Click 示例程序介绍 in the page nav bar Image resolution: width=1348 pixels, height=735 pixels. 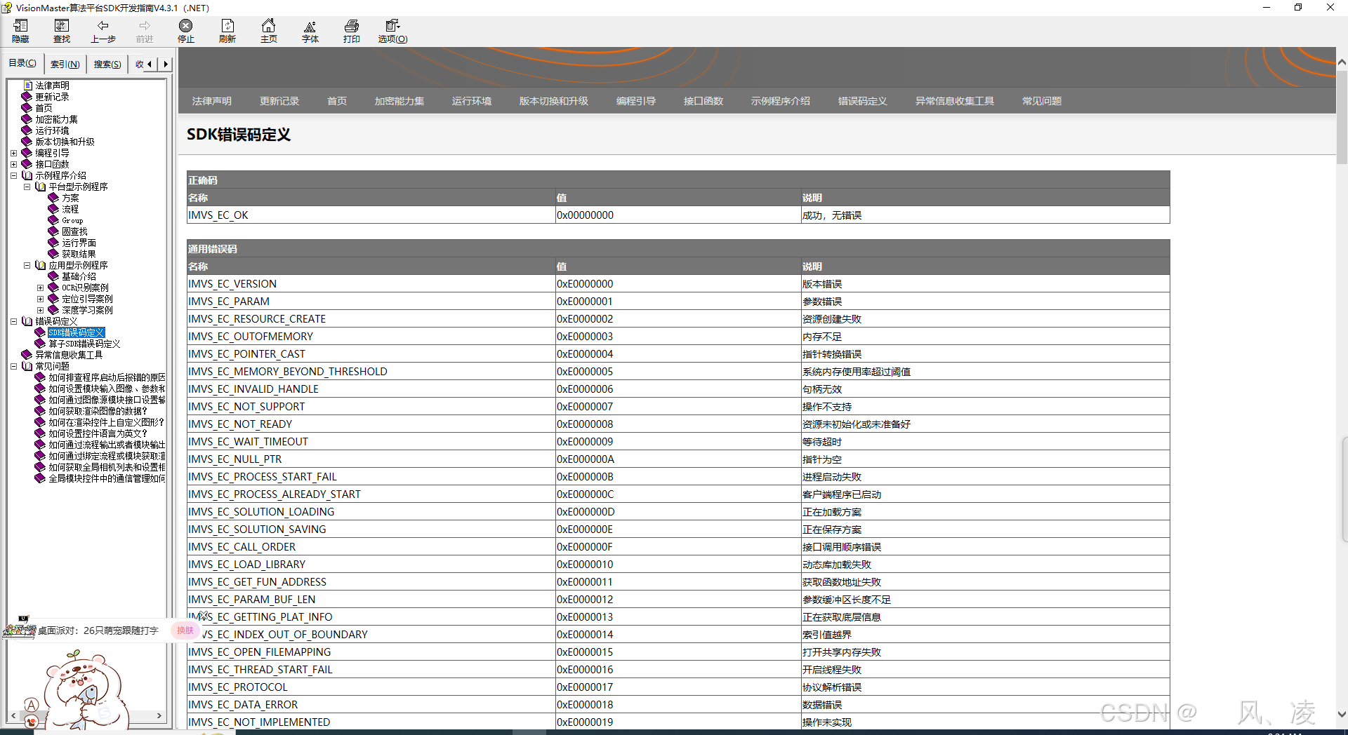(781, 101)
